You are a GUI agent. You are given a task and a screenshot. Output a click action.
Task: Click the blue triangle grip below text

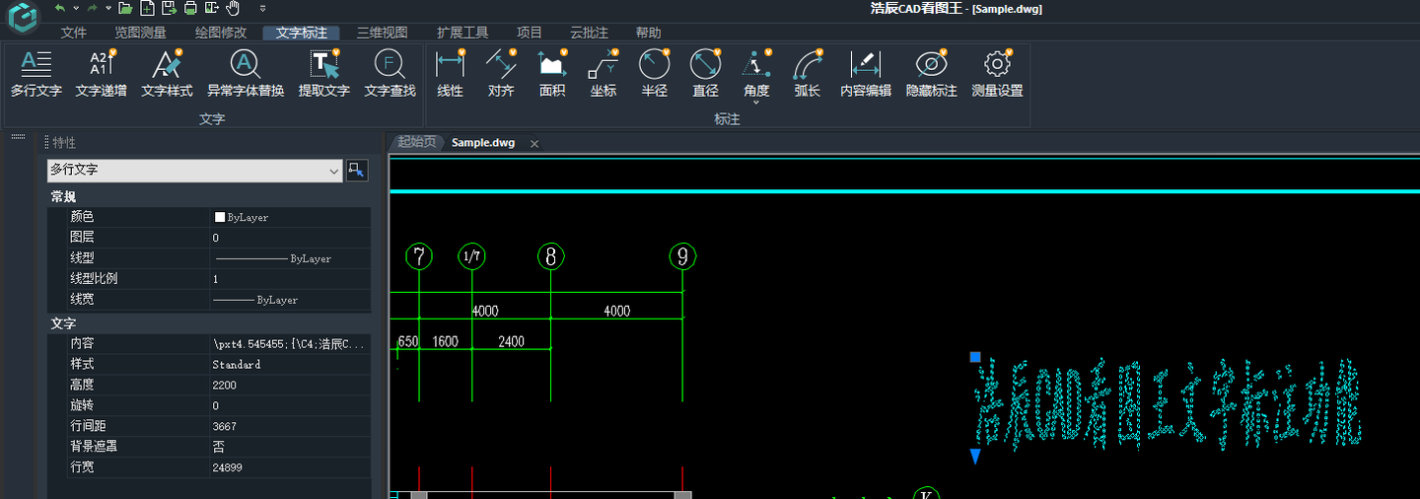(975, 457)
